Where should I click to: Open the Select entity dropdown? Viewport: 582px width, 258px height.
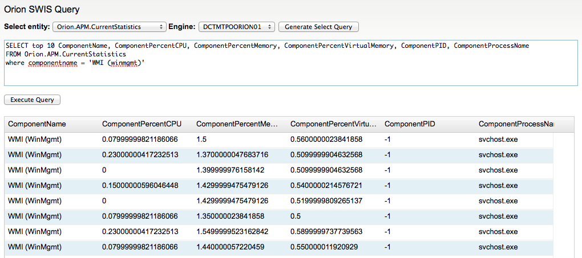(110, 27)
